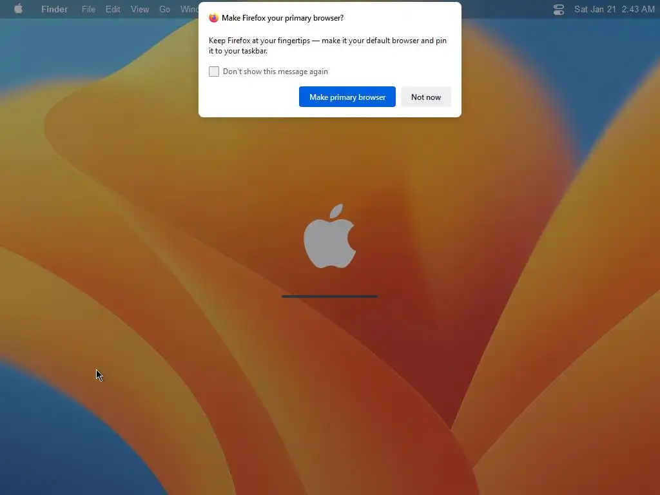660x495 pixels.
Task: Click the dialog title text
Action: [x=282, y=17]
